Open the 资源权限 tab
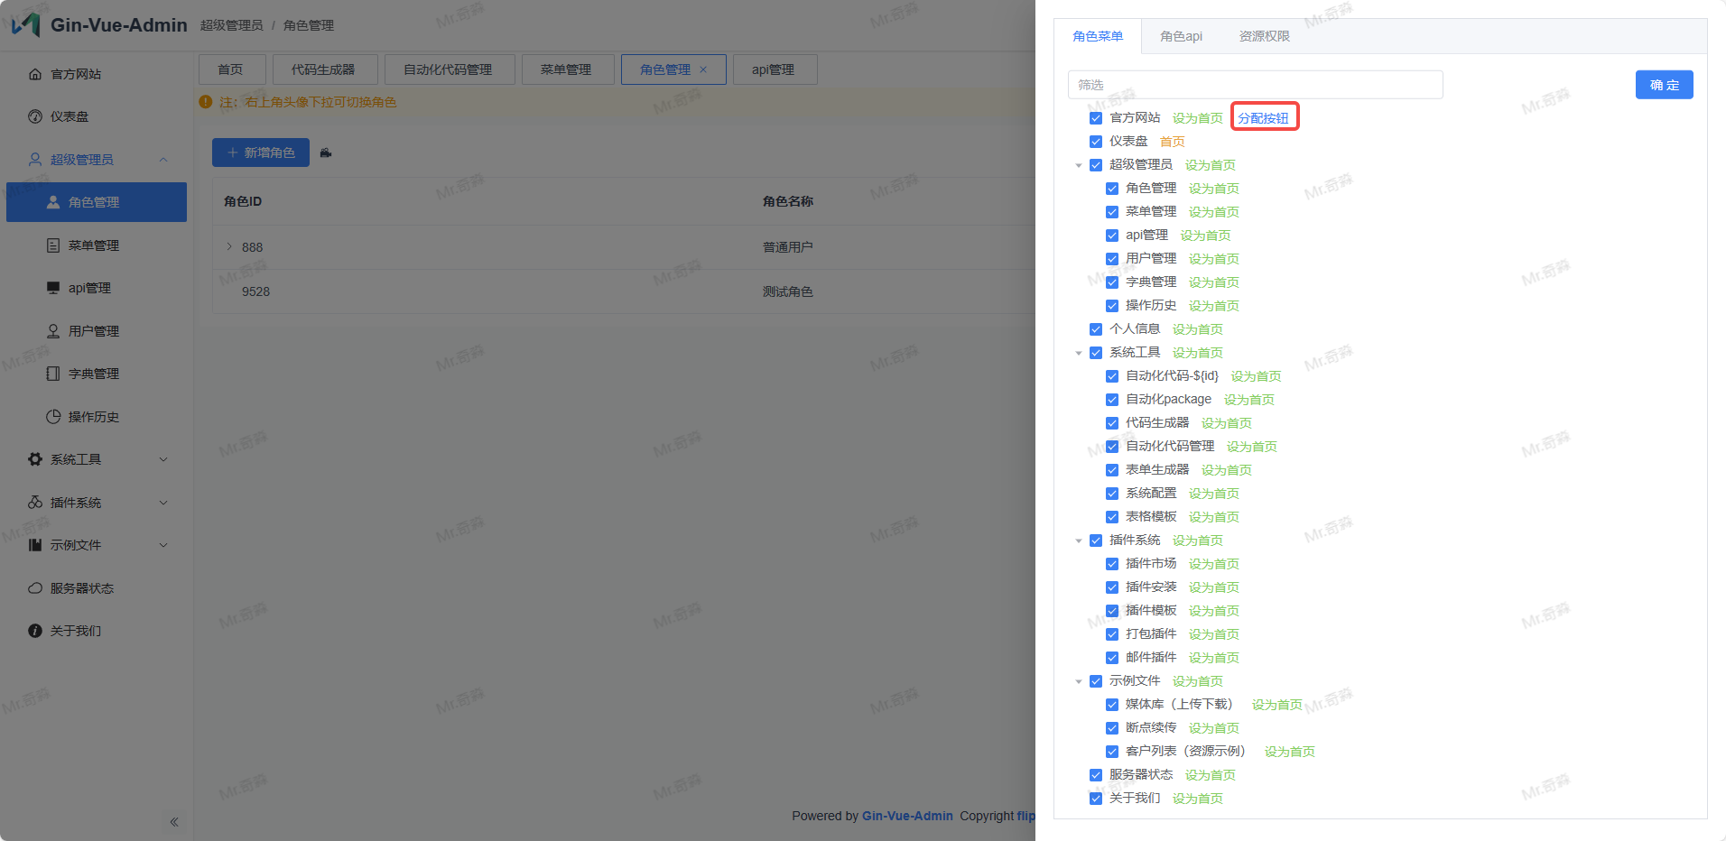This screenshot has height=841, width=1726. click(x=1264, y=36)
